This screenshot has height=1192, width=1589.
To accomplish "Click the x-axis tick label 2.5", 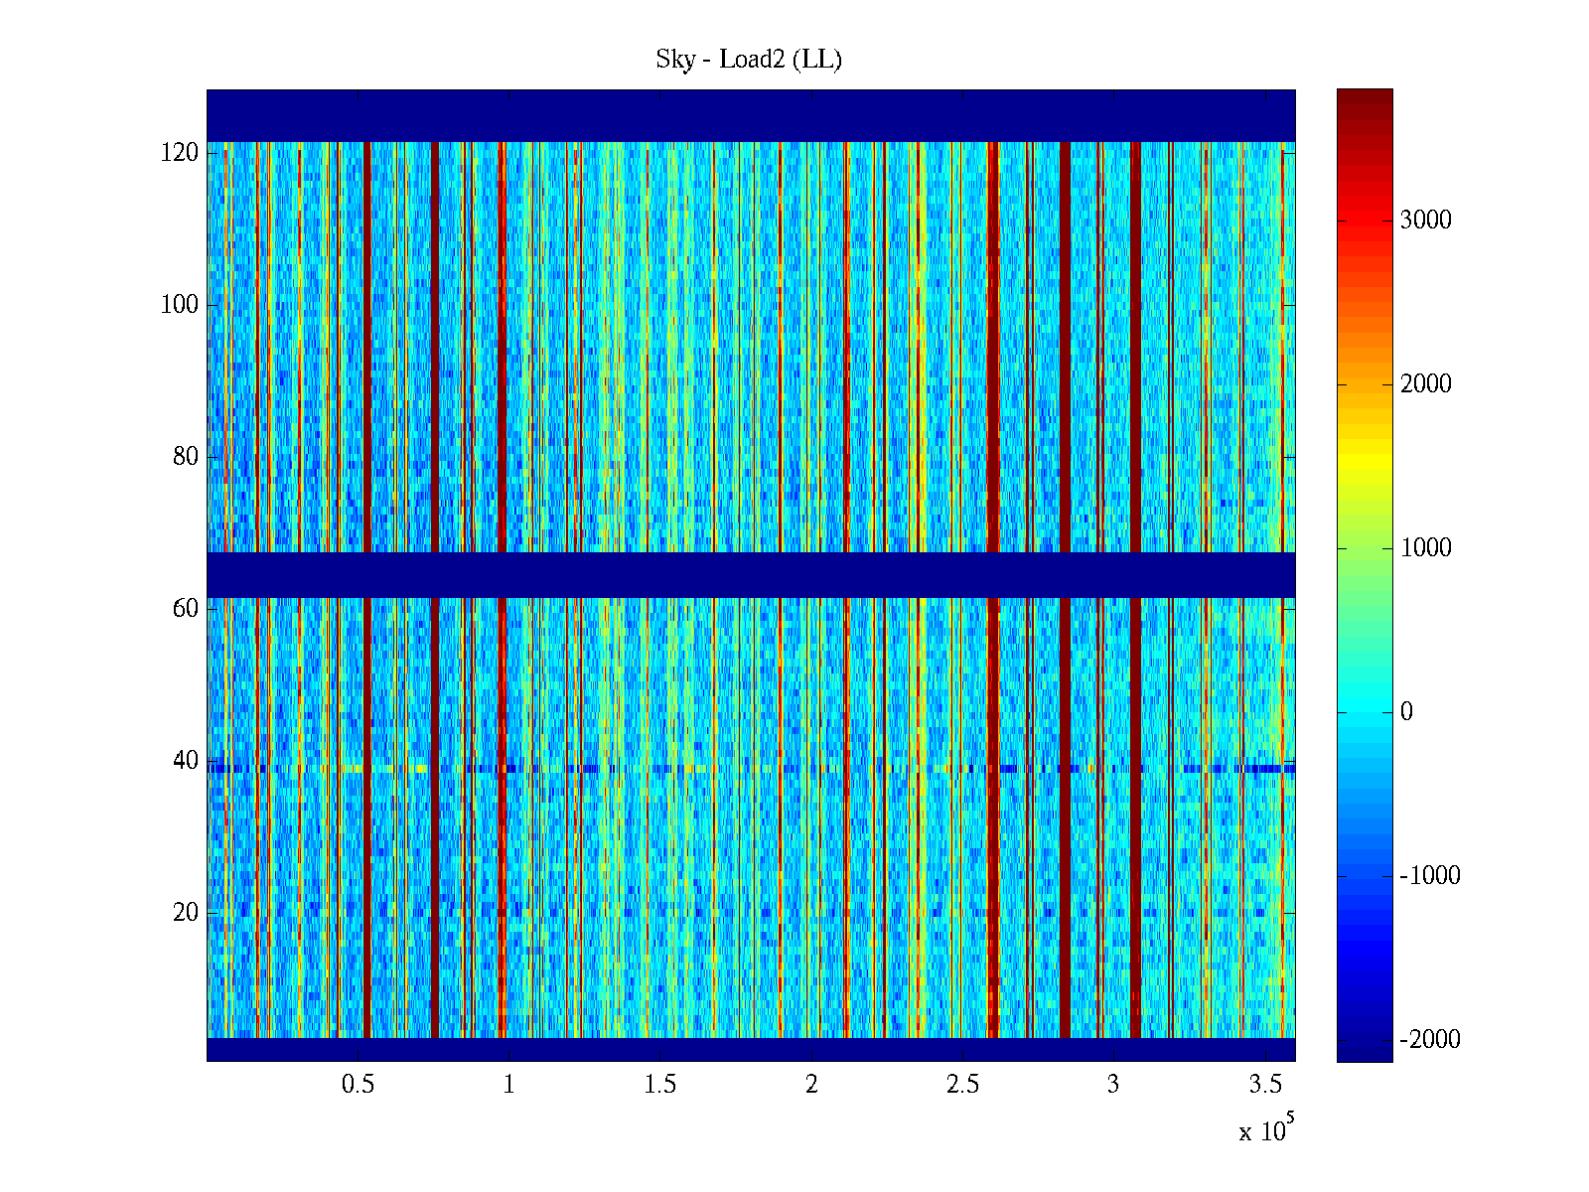I will click(x=962, y=1085).
